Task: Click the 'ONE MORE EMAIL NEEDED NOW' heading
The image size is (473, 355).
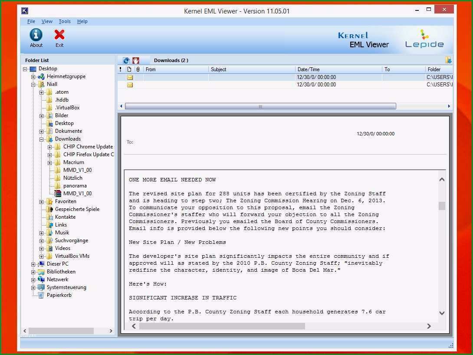Action: coord(172,180)
